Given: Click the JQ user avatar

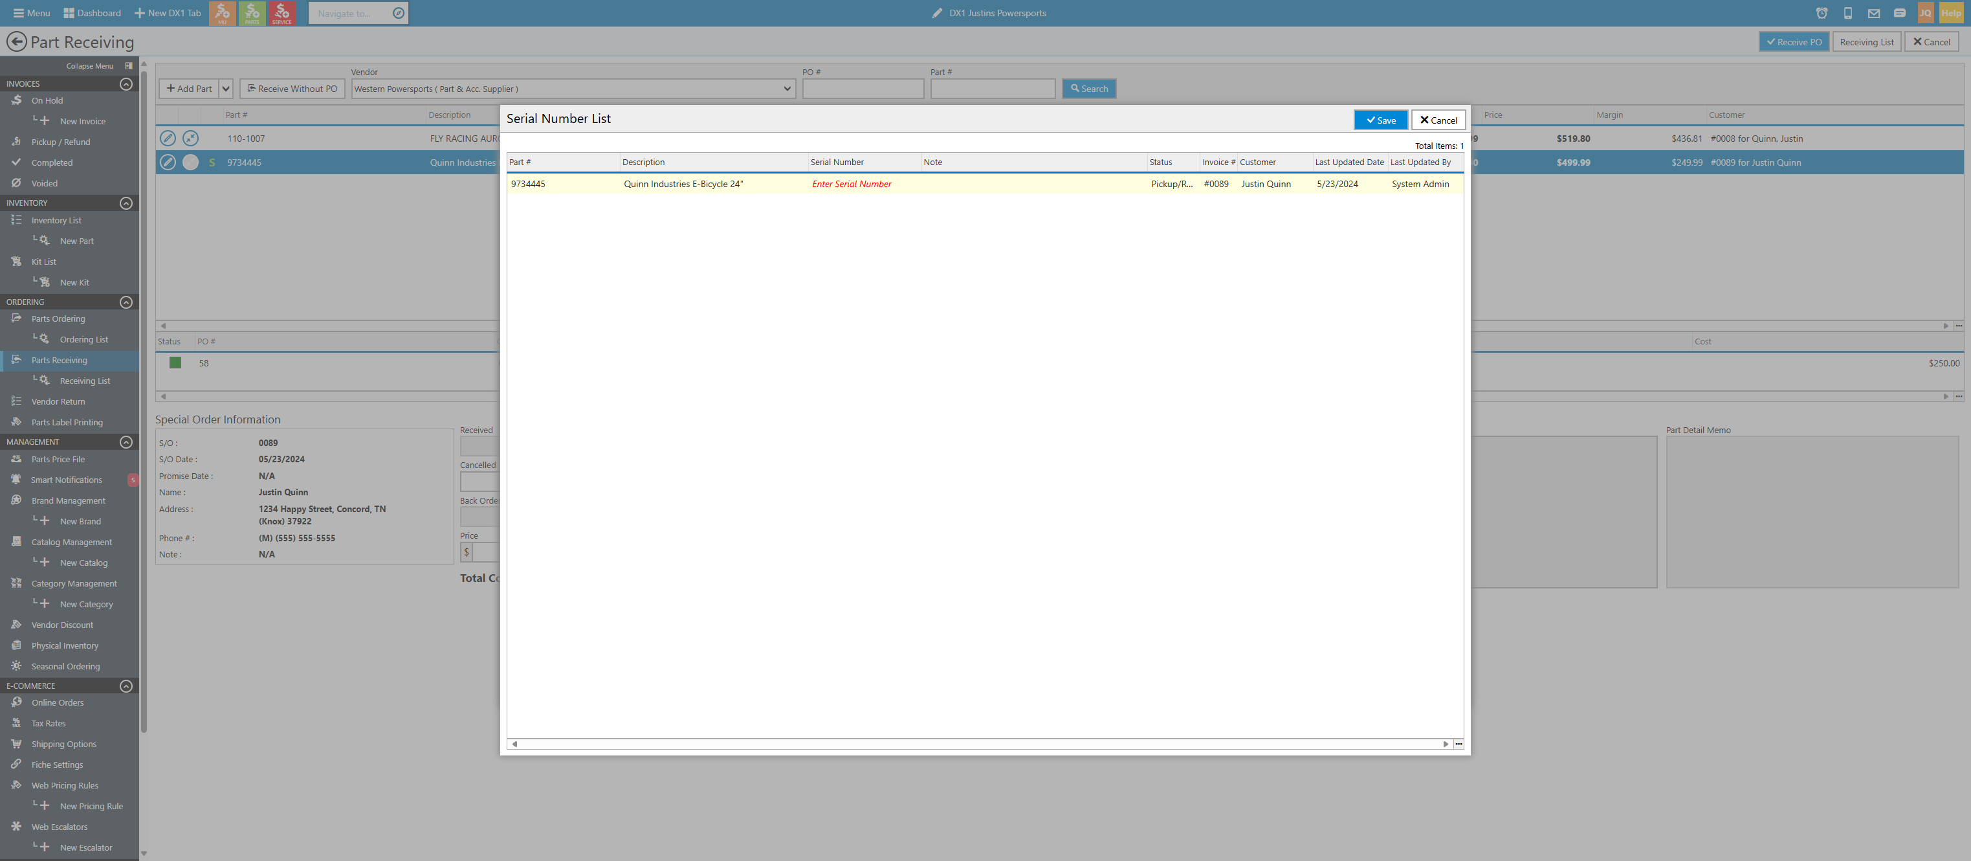Looking at the screenshot, I should click(1925, 13).
